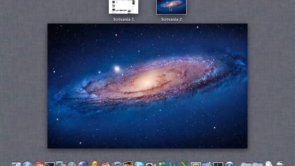Open the Calendar Dock icon
This screenshot has width=295, height=166.
pyautogui.click(x=106, y=164)
